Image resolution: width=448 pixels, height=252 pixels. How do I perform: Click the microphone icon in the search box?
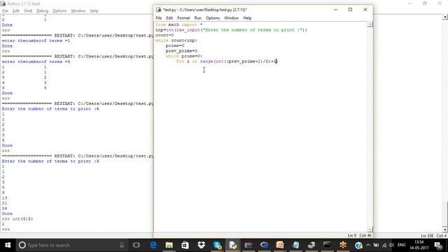click(122, 245)
